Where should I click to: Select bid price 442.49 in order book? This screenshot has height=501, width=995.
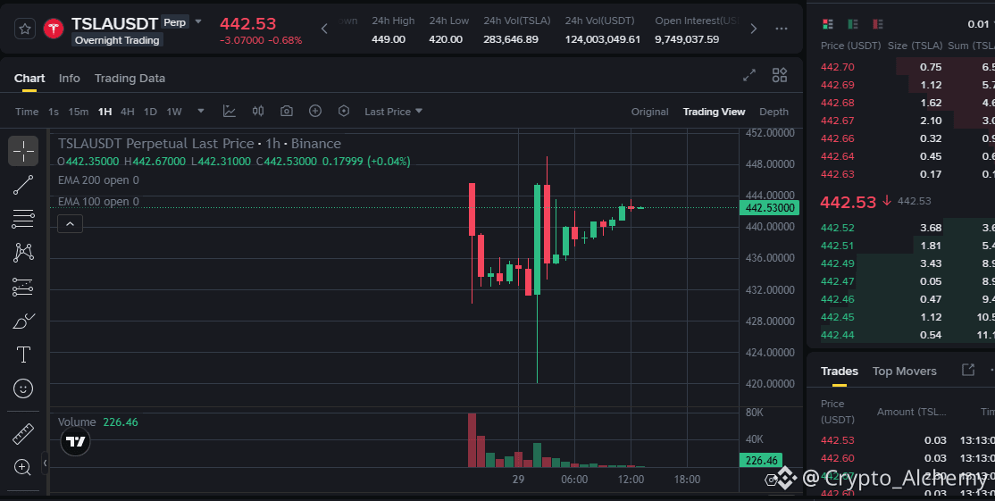click(838, 263)
